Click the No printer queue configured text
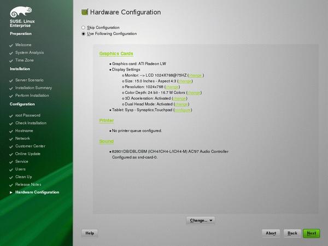 point(137,131)
